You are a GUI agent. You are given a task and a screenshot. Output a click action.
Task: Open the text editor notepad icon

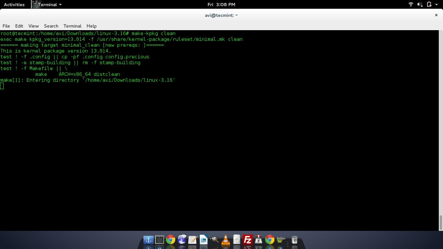(192, 240)
